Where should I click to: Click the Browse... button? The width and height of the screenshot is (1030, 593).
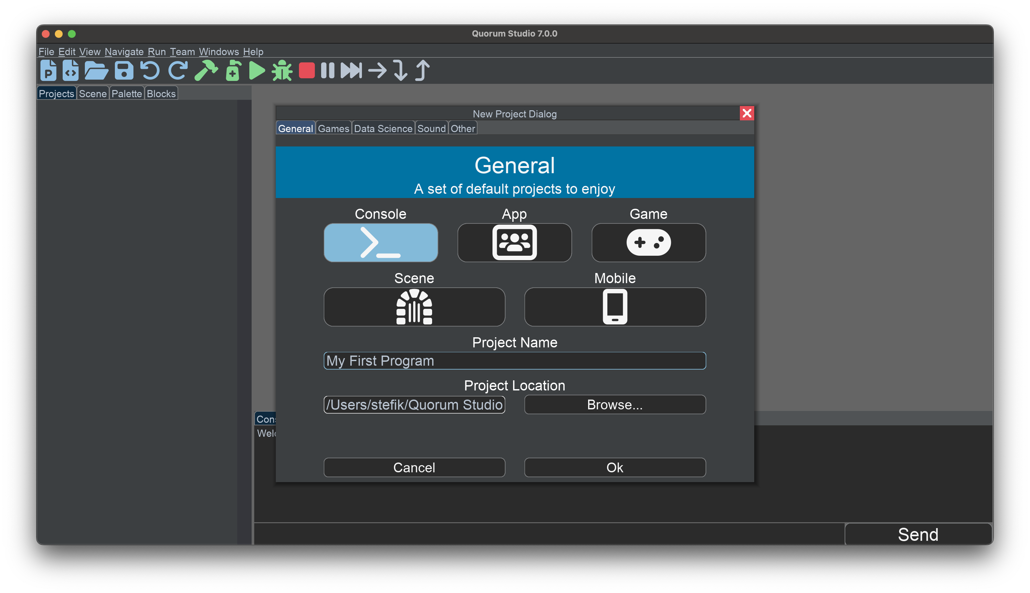tap(615, 404)
